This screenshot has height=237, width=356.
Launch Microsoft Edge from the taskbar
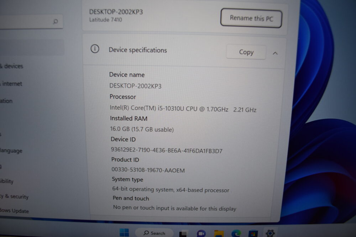[236, 233]
